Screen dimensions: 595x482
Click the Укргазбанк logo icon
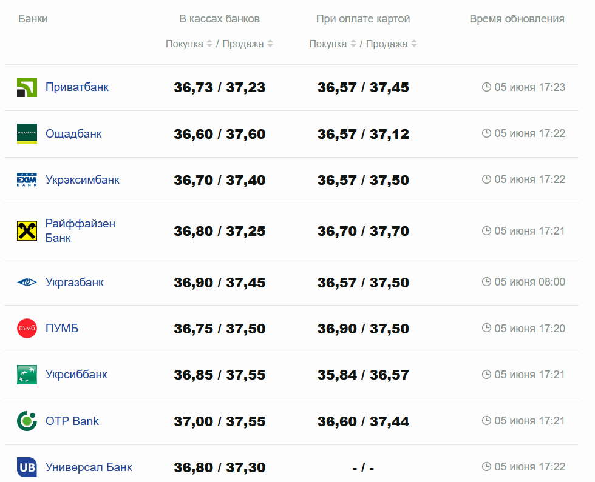[x=27, y=283]
